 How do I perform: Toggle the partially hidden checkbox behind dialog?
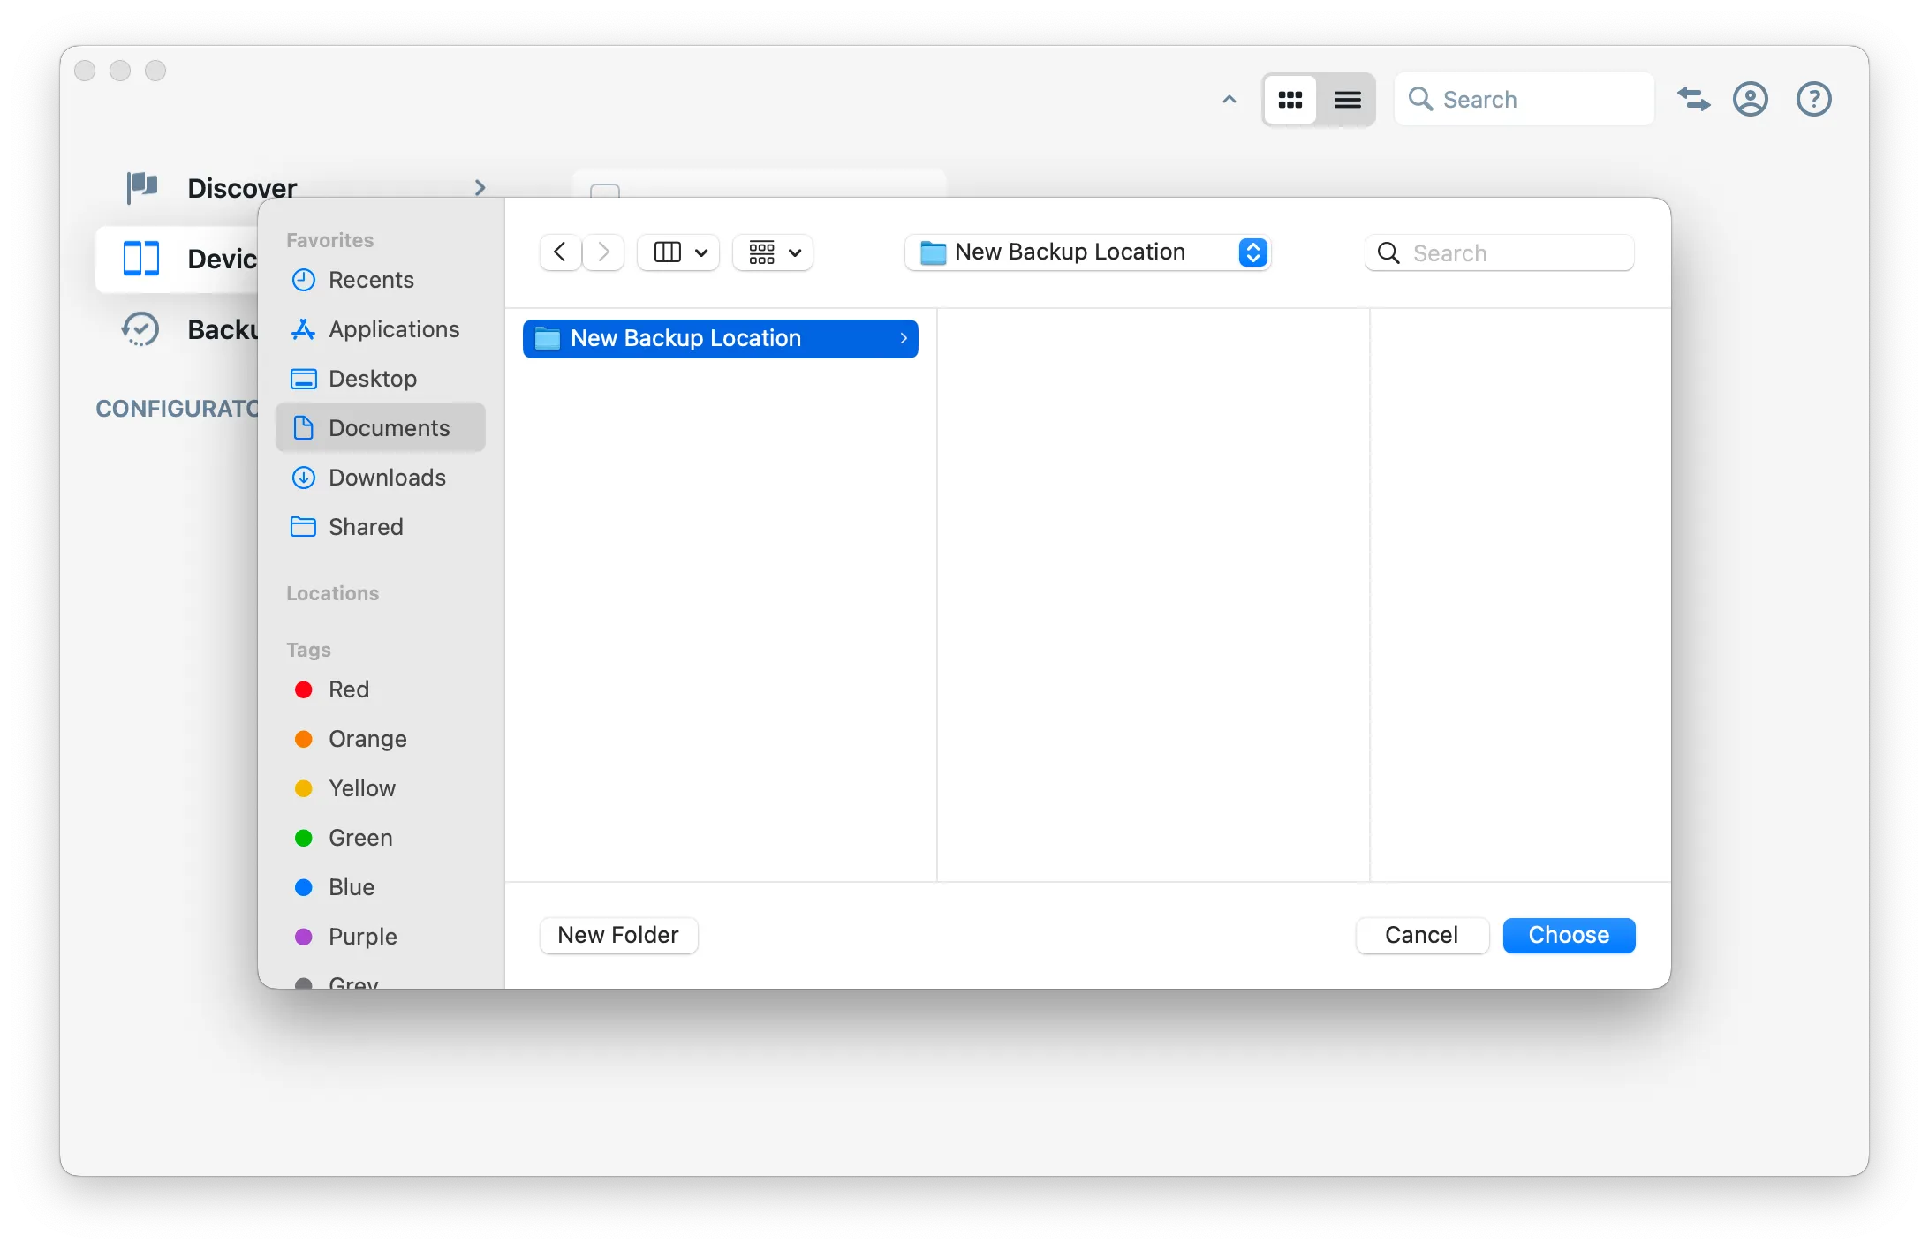click(x=605, y=191)
